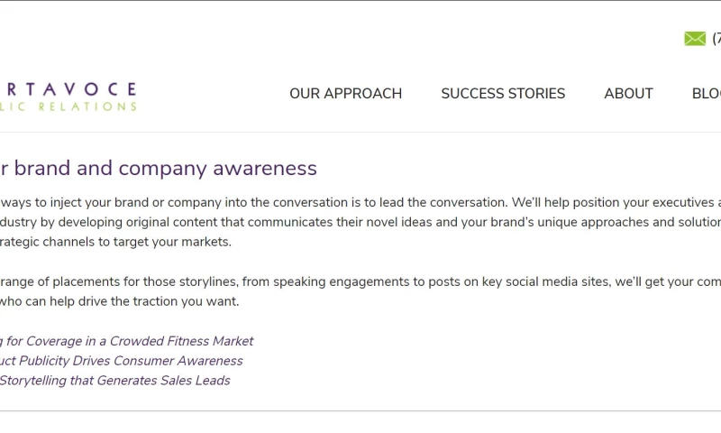Click the Artavoce logo wordmark
This screenshot has width=721, height=433.
coord(68,89)
